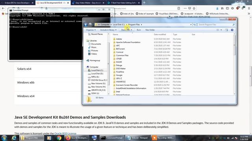The image size is (252, 141).
Task: Click Local Disk (C:) in the breadcrumb
Action: 119,25
